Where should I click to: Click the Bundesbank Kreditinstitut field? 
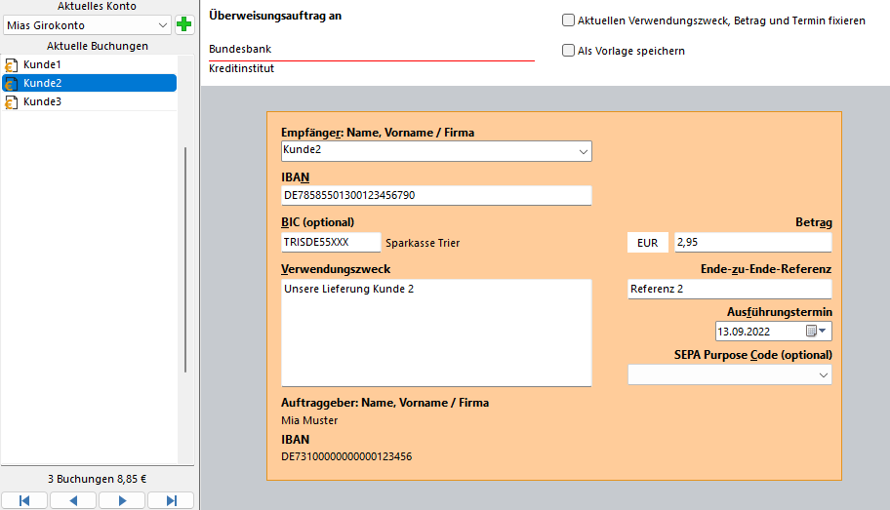click(x=371, y=50)
